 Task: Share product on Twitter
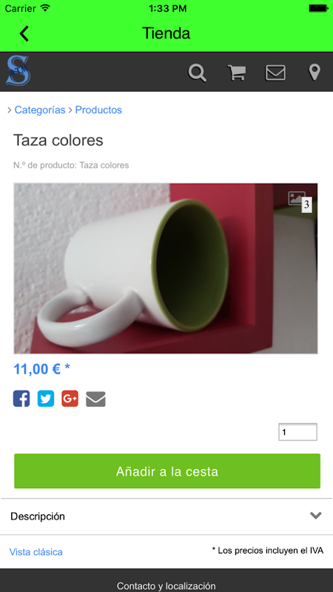pyautogui.click(x=46, y=399)
